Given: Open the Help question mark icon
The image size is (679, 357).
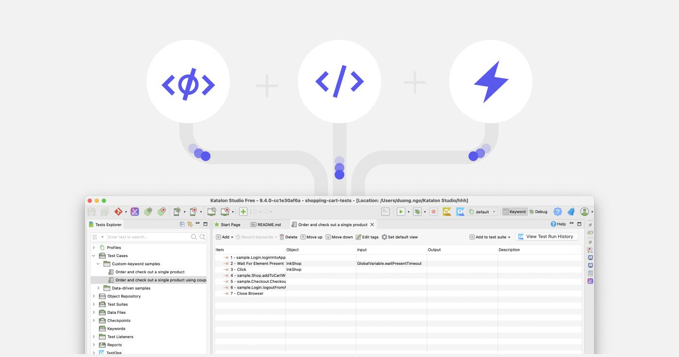Looking at the screenshot, I should pos(557,211).
